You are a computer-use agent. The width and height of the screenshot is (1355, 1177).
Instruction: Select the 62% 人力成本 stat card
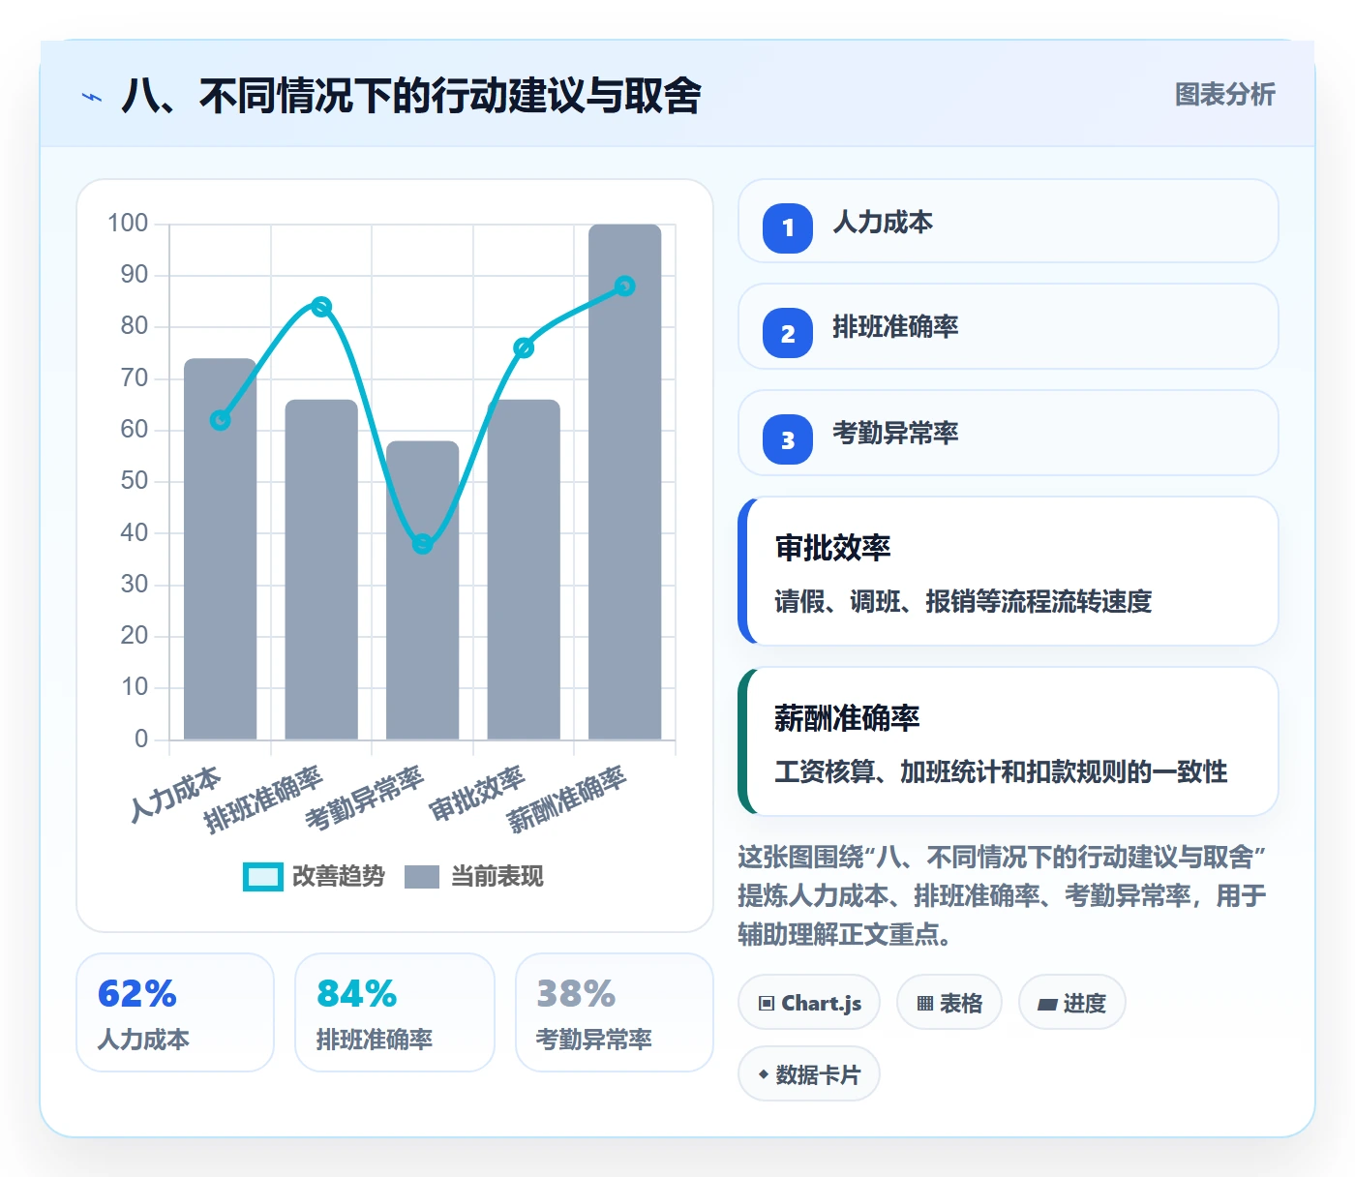point(175,1012)
